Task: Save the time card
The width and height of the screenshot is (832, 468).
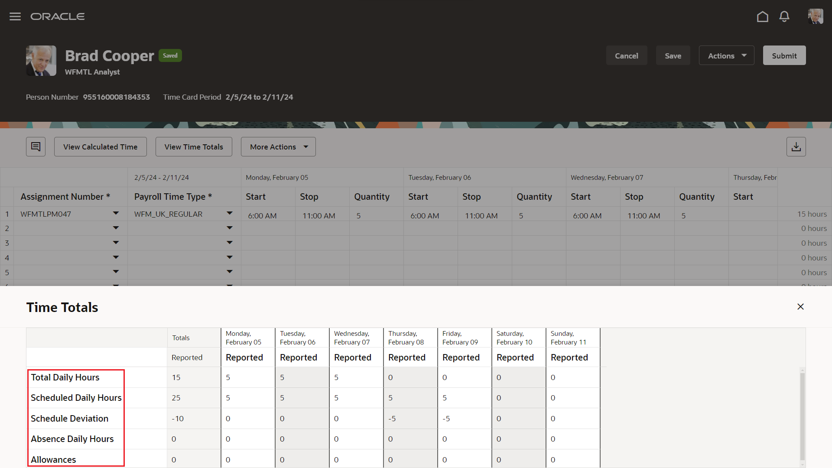Action: [673, 55]
